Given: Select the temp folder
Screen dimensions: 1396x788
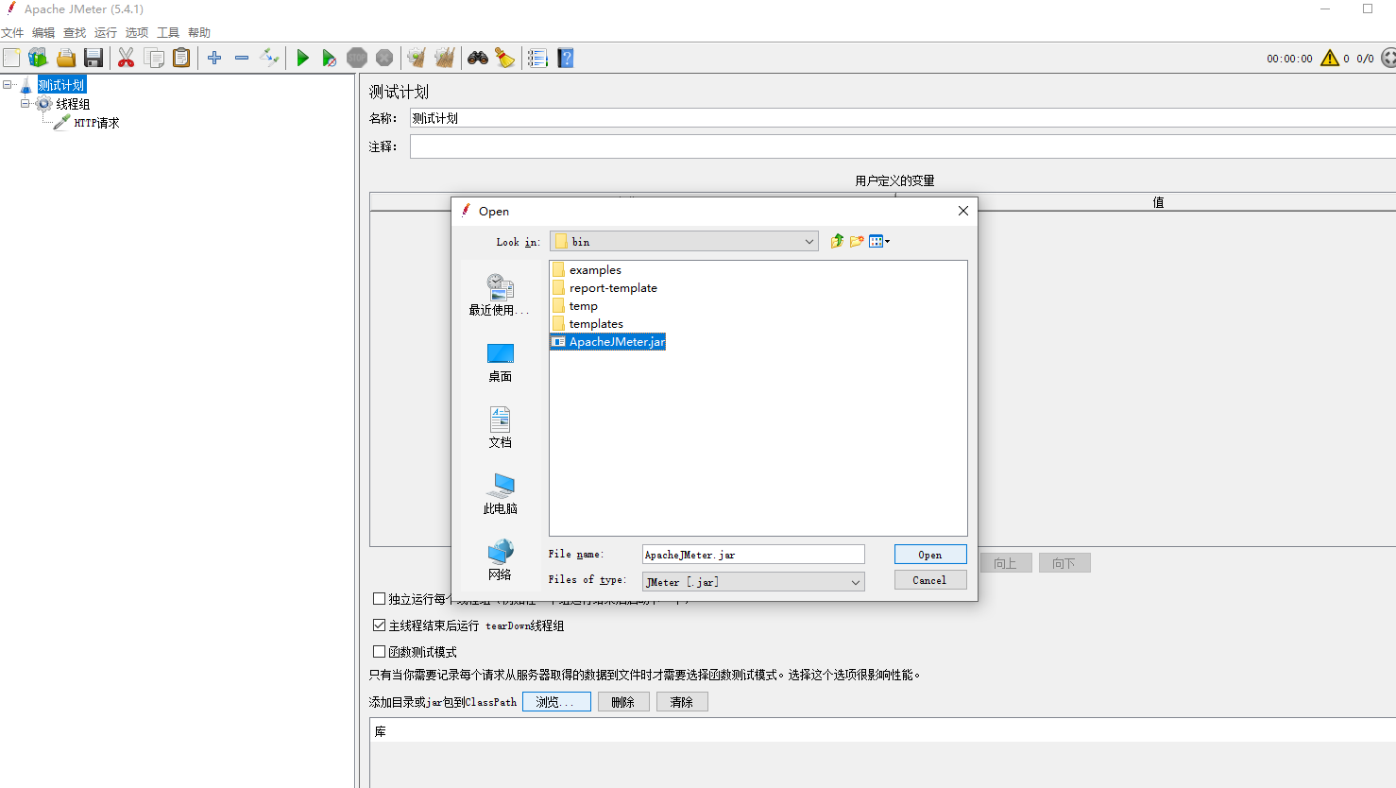Looking at the screenshot, I should (574, 306).
